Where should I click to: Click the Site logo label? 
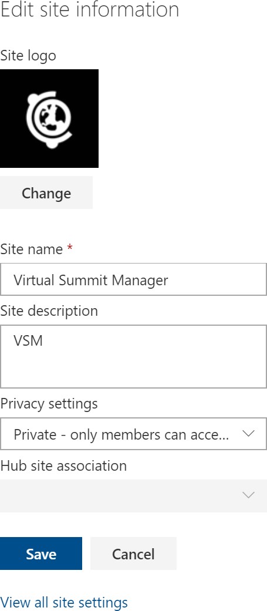pyautogui.click(x=28, y=56)
